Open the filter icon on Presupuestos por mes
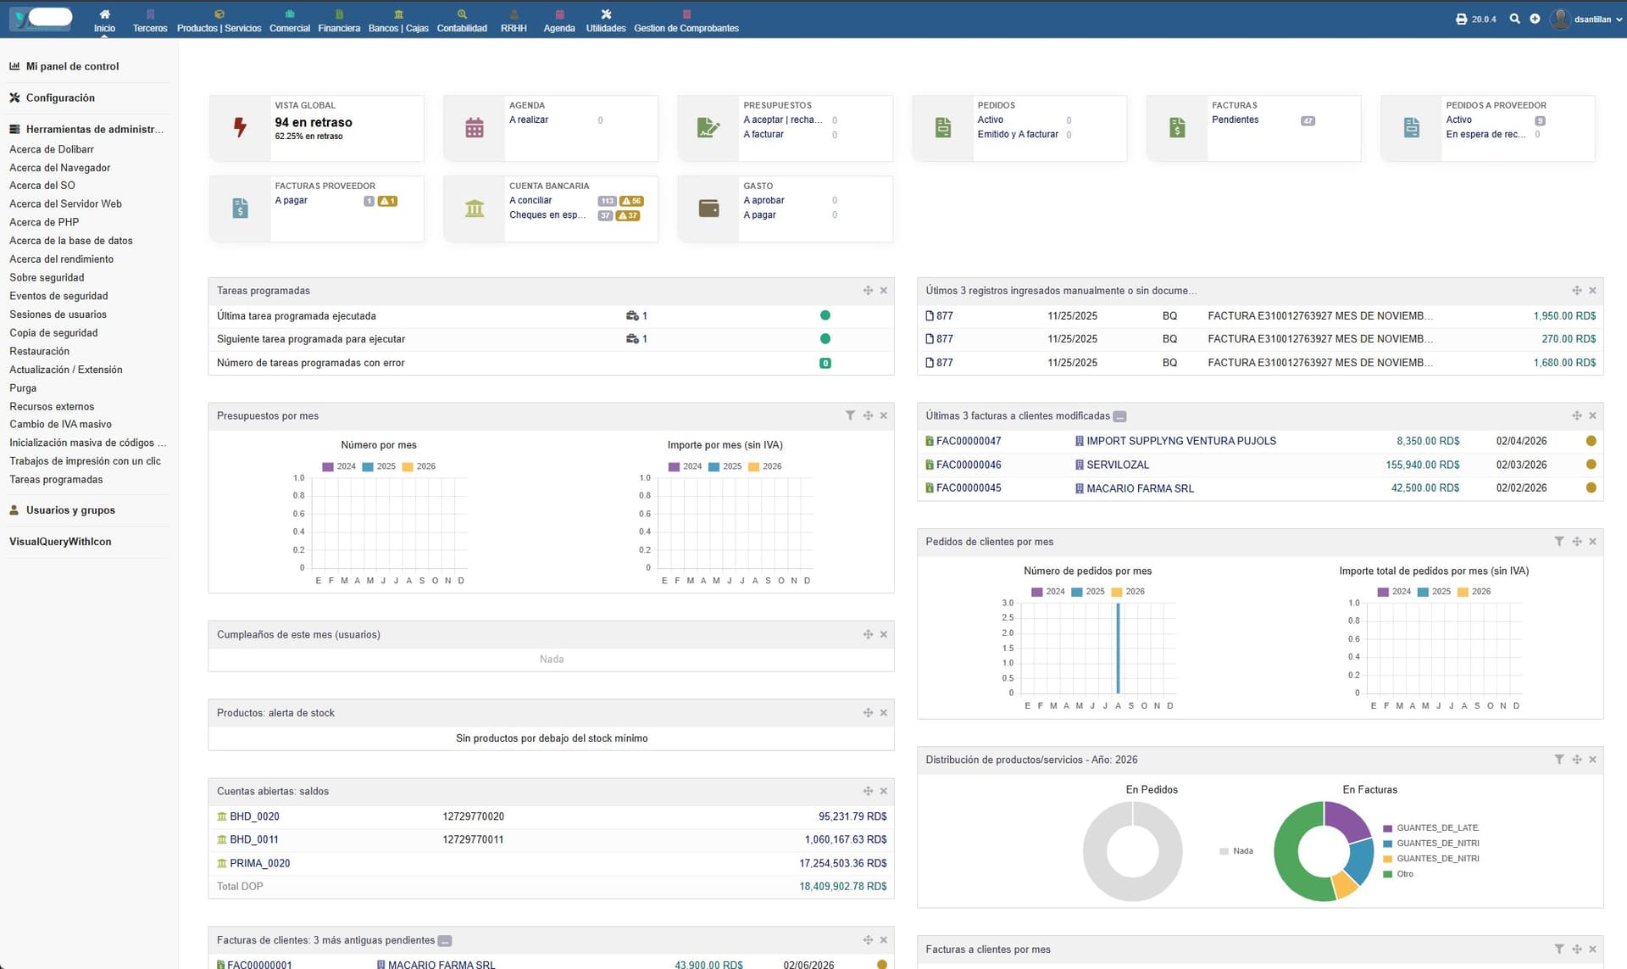Screen dimensions: 1627x969 click(851, 415)
